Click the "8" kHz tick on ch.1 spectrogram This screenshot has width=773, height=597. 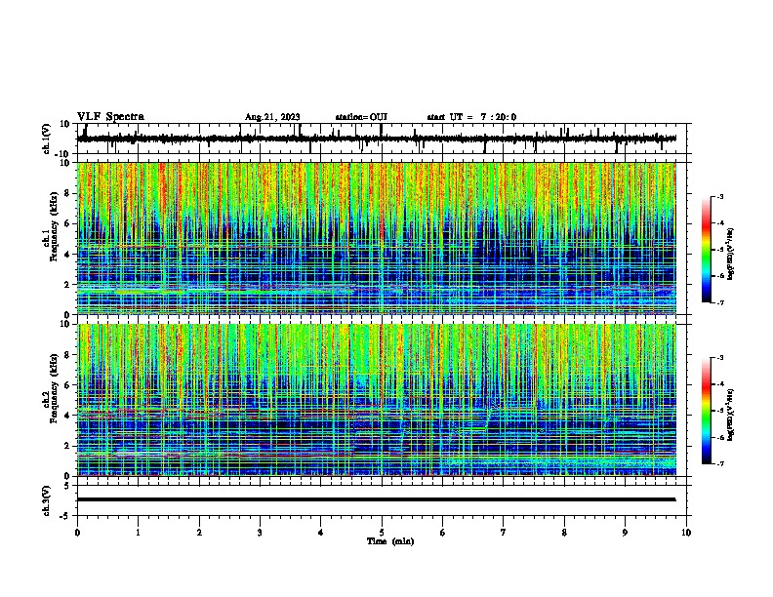(67, 193)
